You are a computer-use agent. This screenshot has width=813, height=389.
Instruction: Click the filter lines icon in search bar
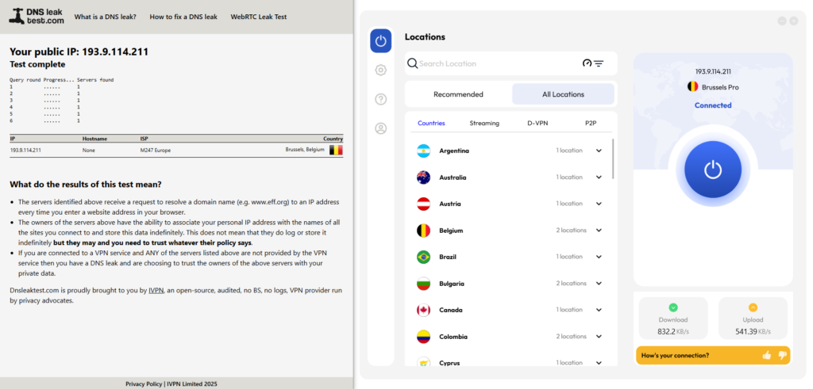pos(599,63)
